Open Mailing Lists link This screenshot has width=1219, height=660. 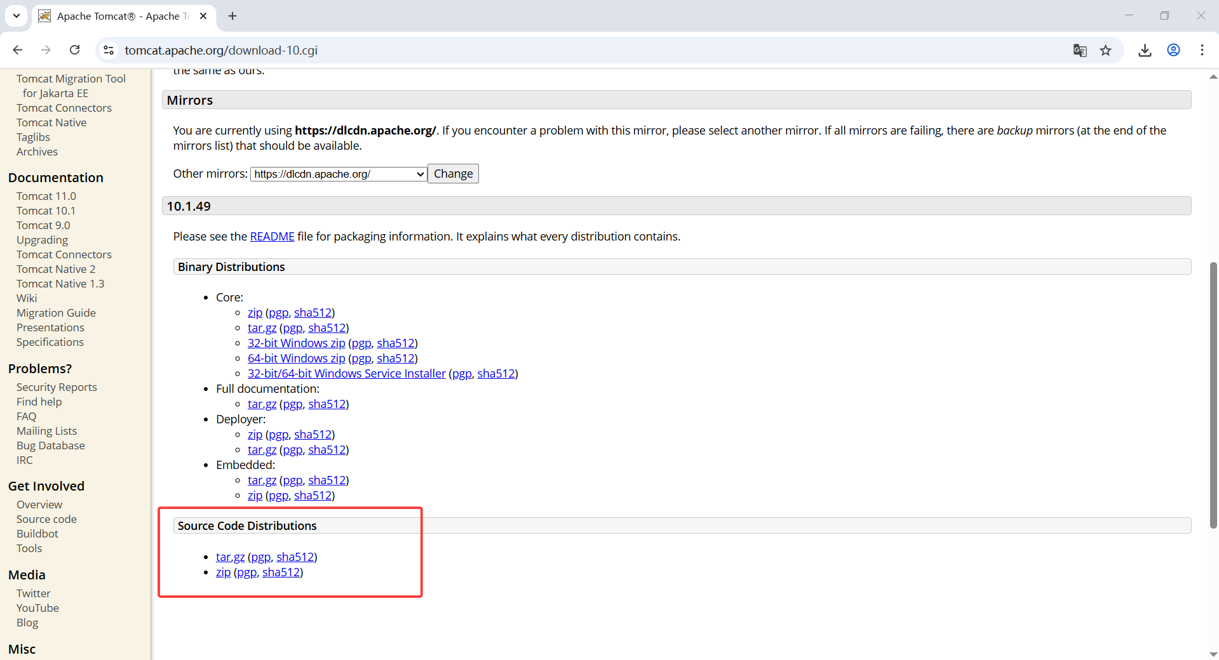(x=46, y=431)
